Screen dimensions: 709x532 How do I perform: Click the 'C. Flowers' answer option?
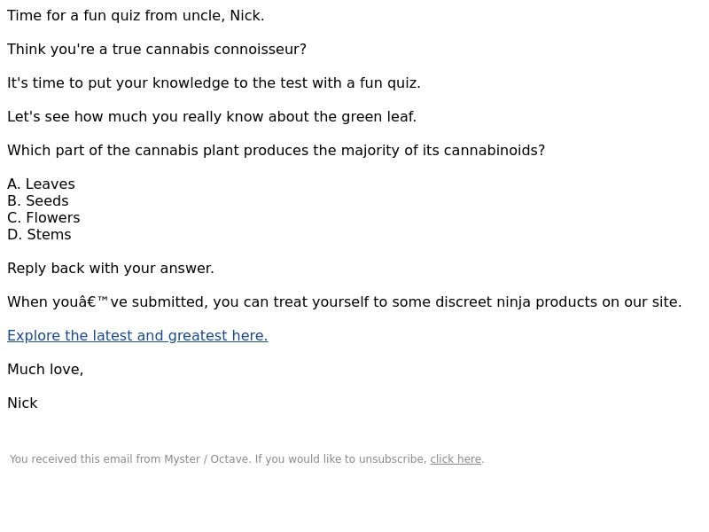point(43,217)
